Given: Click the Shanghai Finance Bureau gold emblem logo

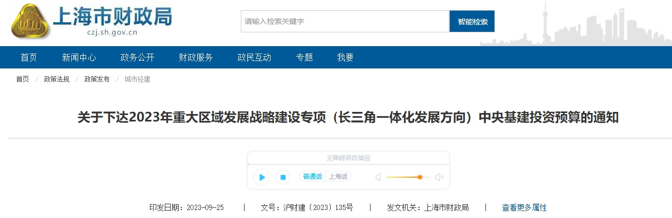Looking at the screenshot, I should tap(31, 21).
